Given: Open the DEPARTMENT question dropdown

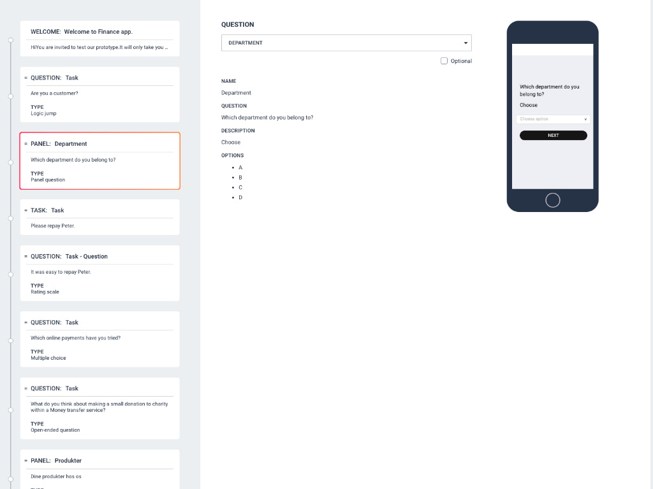Looking at the screenshot, I should [346, 43].
